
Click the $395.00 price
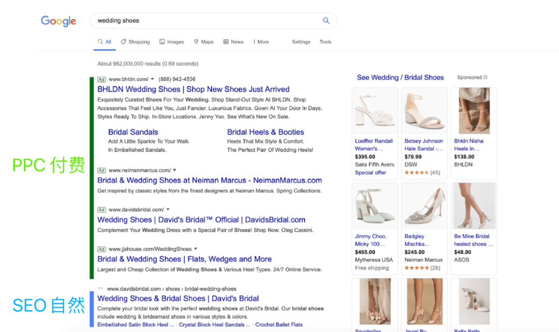click(365, 157)
